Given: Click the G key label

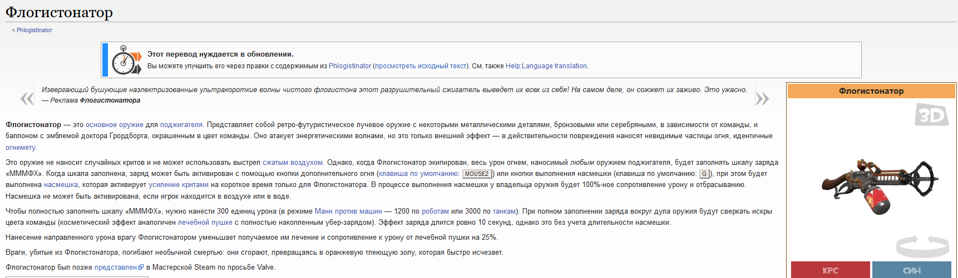Looking at the screenshot, I should 704,174.
